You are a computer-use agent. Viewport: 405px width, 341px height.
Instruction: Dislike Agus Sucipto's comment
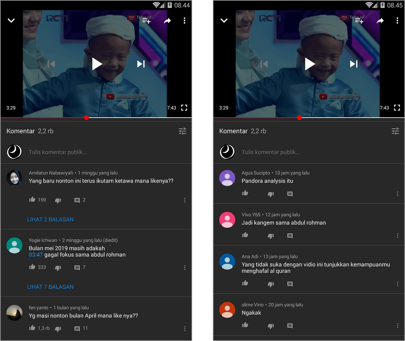pyautogui.click(x=271, y=194)
